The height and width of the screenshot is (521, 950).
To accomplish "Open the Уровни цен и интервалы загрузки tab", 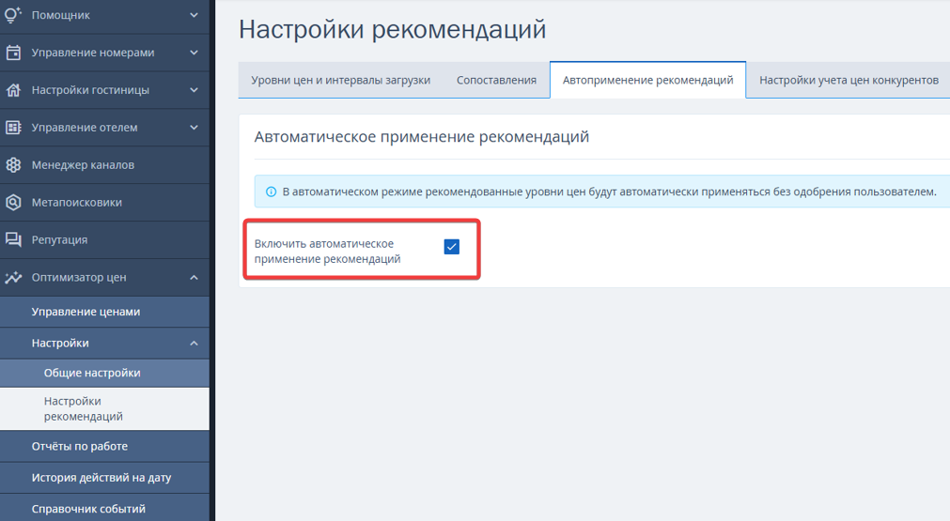I will 341,80.
